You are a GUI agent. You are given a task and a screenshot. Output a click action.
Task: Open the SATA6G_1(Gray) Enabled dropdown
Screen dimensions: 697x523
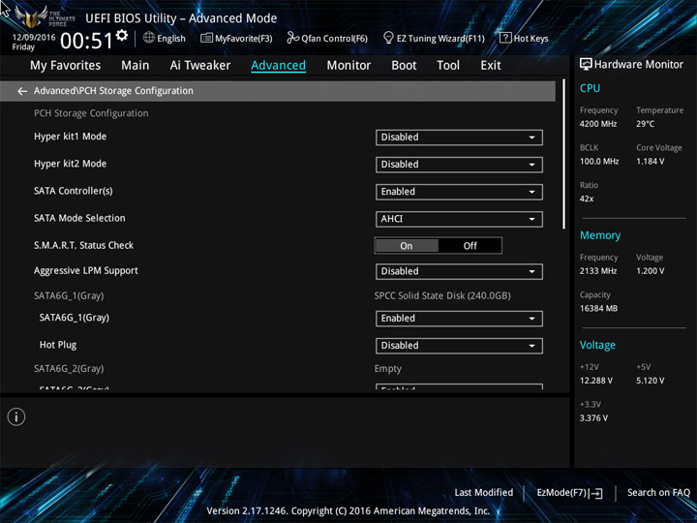[x=459, y=319]
